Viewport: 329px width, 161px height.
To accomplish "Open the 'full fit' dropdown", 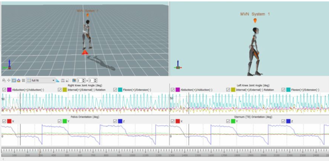I will (x=54, y=80).
